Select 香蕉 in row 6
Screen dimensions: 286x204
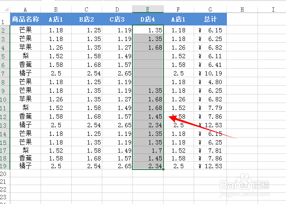(x=25, y=64)
